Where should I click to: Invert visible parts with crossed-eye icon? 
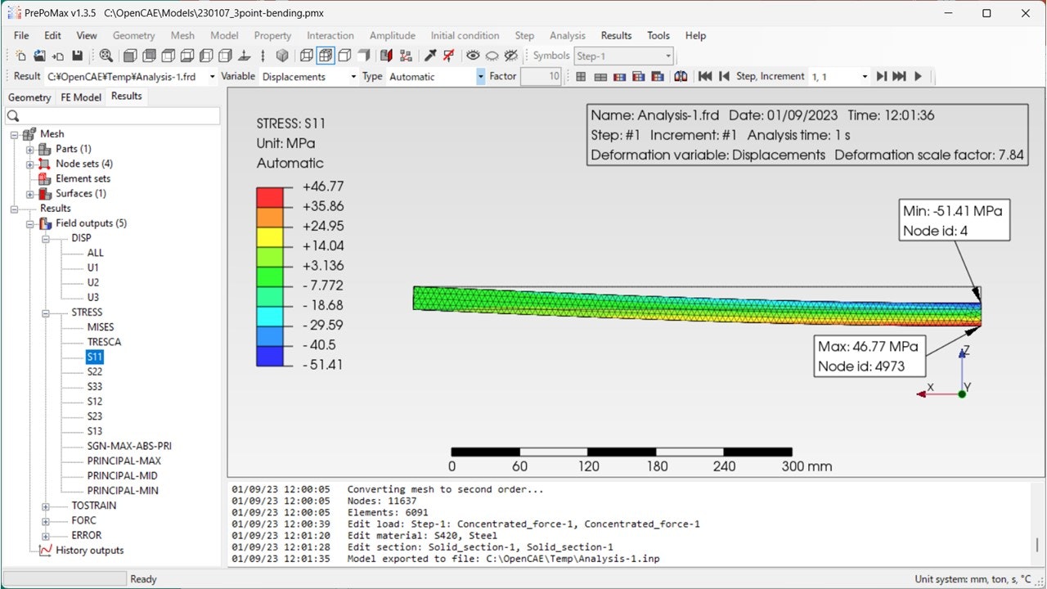click(511, 56)
